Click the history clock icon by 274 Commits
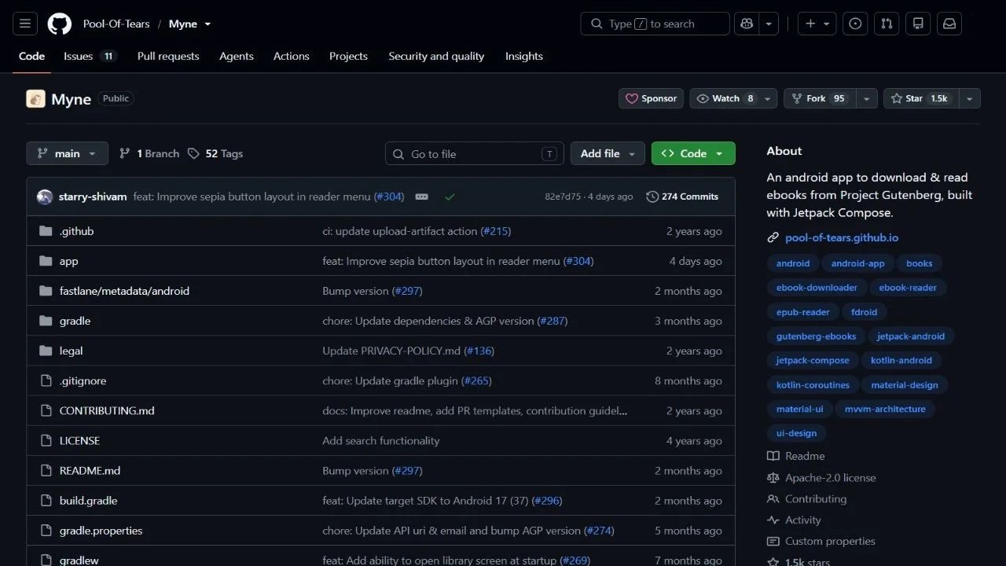The height and width of the screenshot is (566, 1006). (652, 197)
